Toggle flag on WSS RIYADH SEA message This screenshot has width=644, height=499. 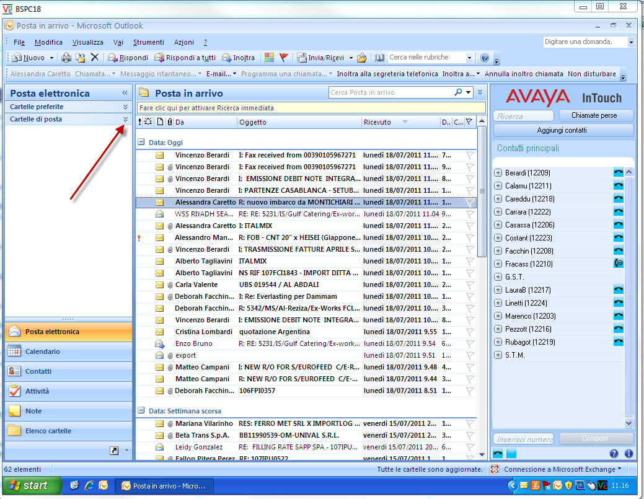pos(470,214)
